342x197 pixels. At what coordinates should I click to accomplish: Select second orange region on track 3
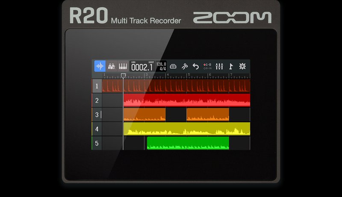click(208, 115)
